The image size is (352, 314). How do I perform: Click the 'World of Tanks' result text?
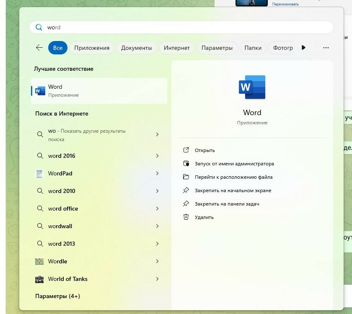click(x=67, y=279)
